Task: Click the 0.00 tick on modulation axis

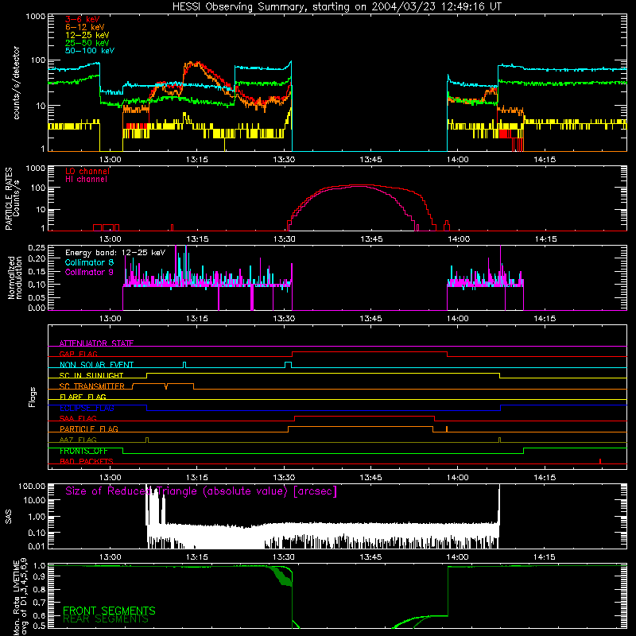Action: (x=37, y=308)
